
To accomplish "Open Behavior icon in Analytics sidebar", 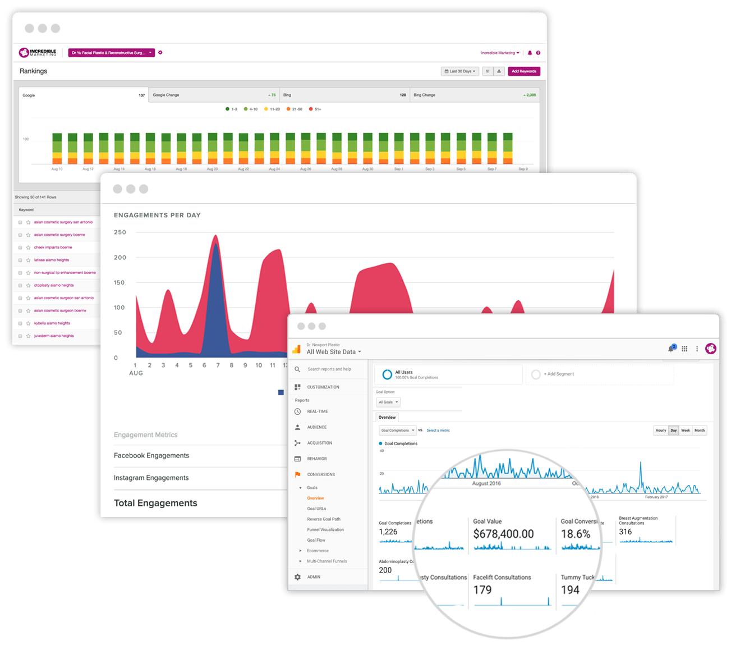I will pyautogui.click(x=297, y=459).
